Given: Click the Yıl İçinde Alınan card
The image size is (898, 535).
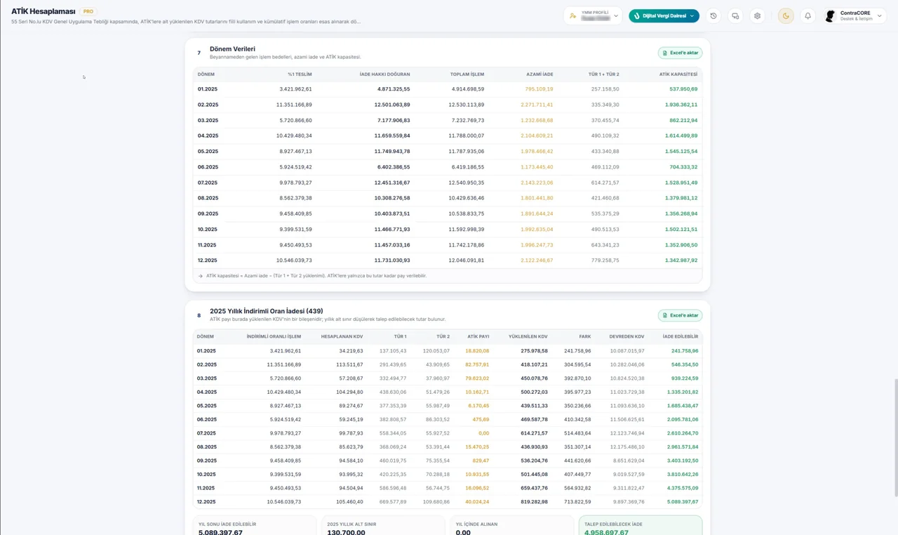Looking at the screenshot, I should 511,526.
